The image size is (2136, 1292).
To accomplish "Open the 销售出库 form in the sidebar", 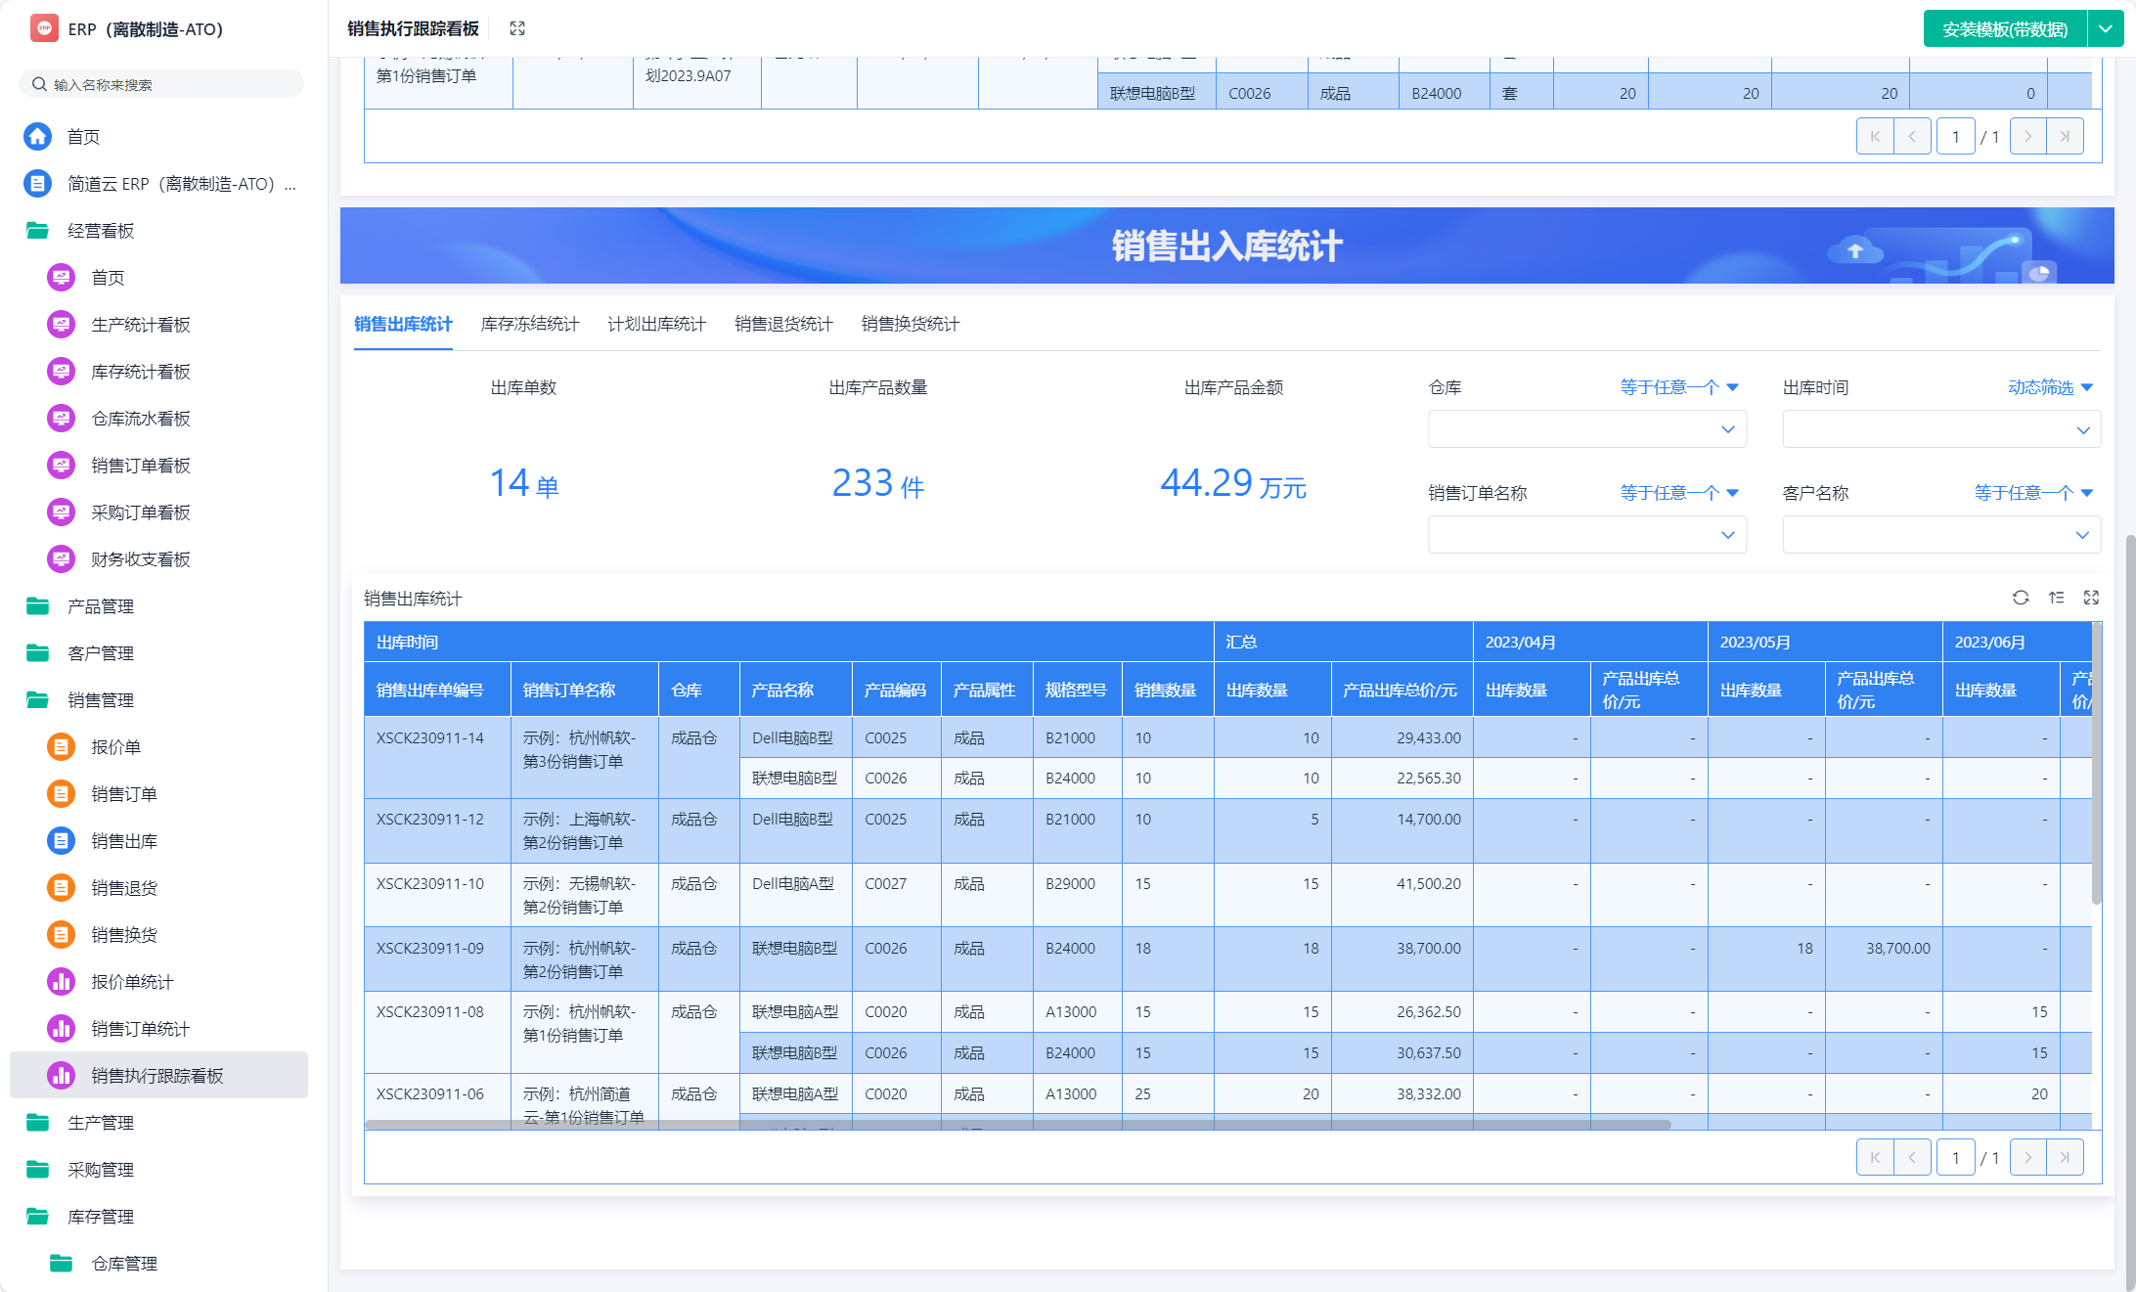I will point(124,841).
